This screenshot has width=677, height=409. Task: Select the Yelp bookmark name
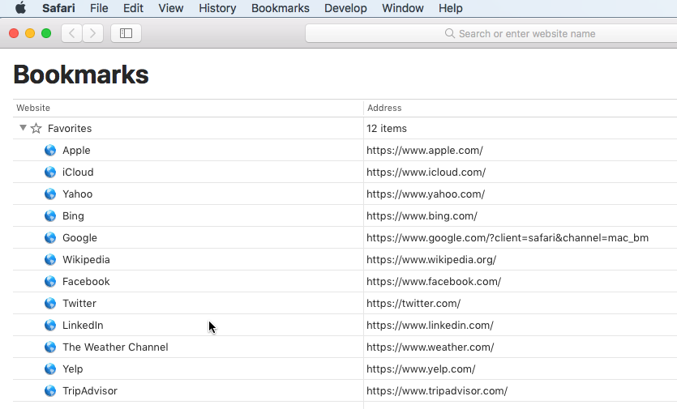coord(72,369)
